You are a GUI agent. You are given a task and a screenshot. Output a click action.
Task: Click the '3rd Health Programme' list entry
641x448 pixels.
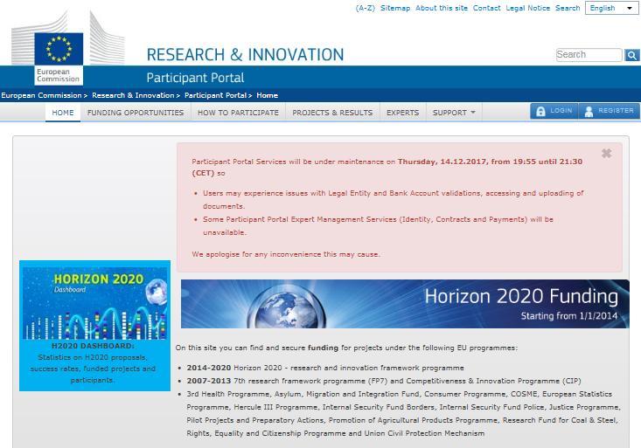pos(403,413)
